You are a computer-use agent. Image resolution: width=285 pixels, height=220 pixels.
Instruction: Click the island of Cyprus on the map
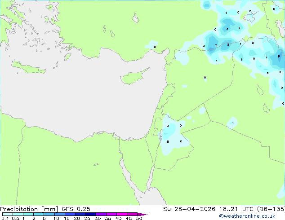(x=135, y=76)
